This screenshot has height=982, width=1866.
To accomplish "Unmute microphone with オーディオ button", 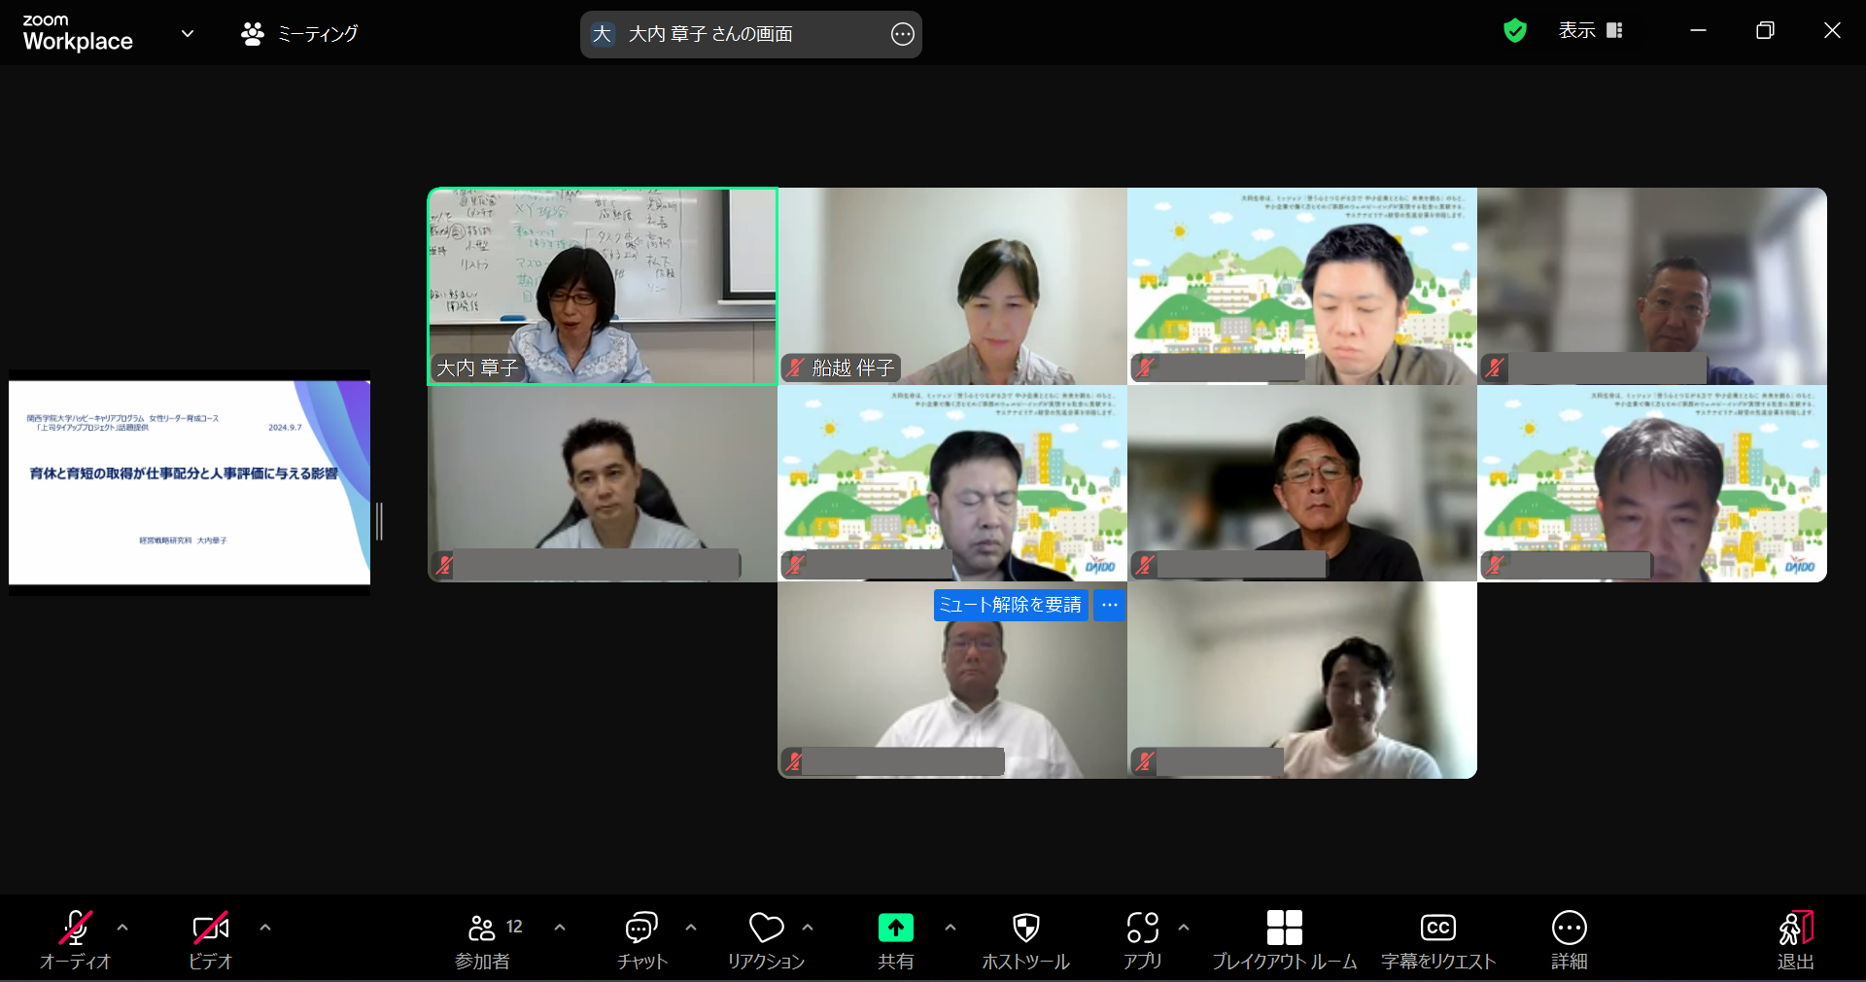I will (x=76, y=939).
